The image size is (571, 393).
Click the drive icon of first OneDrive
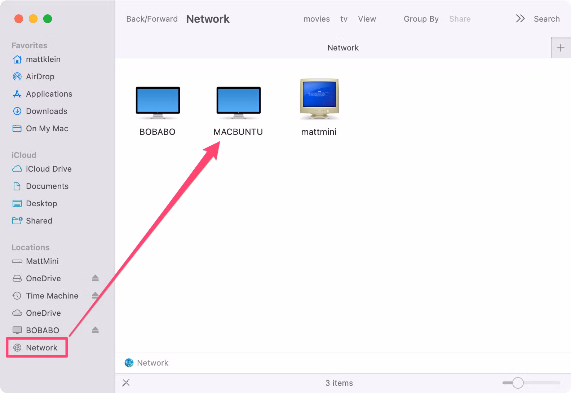[x=17, y=279]
